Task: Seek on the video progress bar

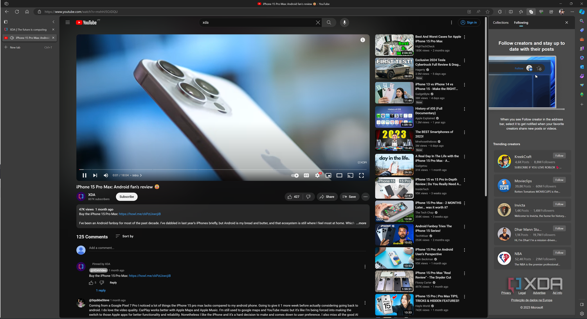Action: click(223, 169)
